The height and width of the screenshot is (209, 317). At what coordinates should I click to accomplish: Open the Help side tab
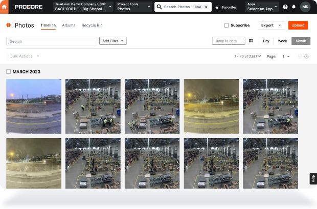tap(313, 178)
